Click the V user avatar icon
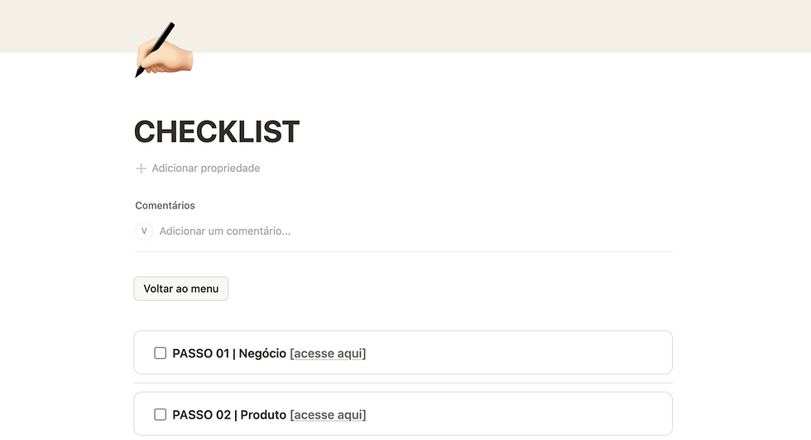Screen dimensions: 811x440 (144, 231)
